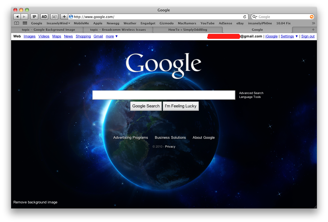
Task: Open Shopping link
Action: [83, 36]
